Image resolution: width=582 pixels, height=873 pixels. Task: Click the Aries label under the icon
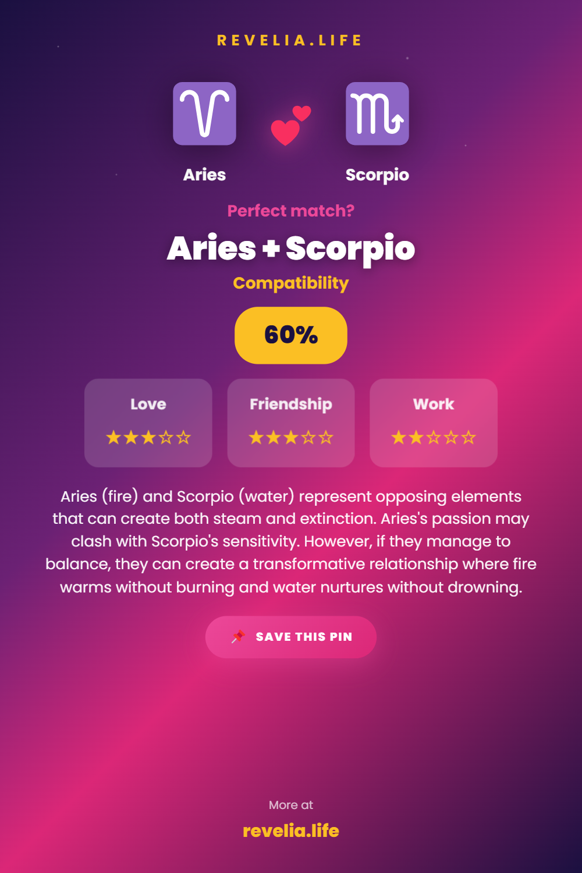tap(204, 175)
